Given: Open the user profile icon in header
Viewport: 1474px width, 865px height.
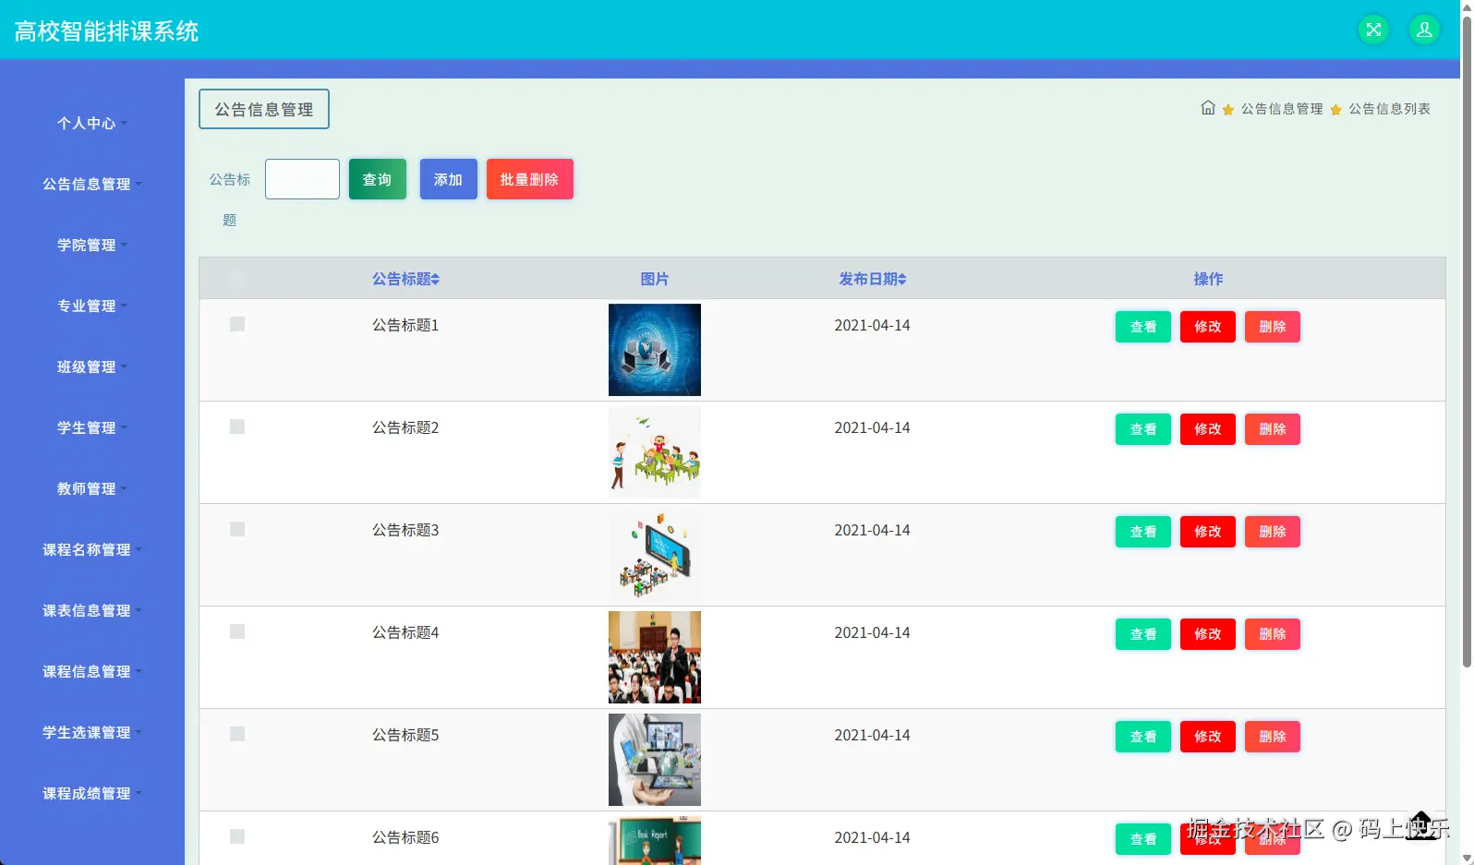Looking at the screenshot, I should (1424, 30).
